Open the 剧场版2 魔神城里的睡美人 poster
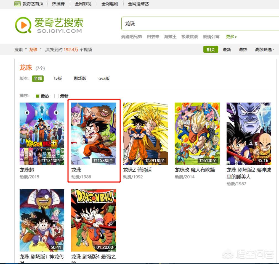The width and height of the screenshot is (279, 264). pyautogui.click(x=249, y=134)
